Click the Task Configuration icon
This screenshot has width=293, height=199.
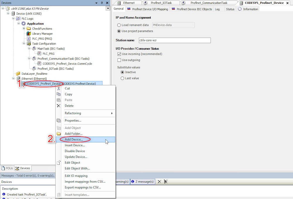coord(28,43)
